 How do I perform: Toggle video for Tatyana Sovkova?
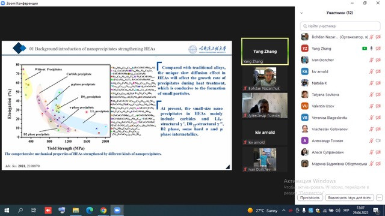(x=378, y=95)
